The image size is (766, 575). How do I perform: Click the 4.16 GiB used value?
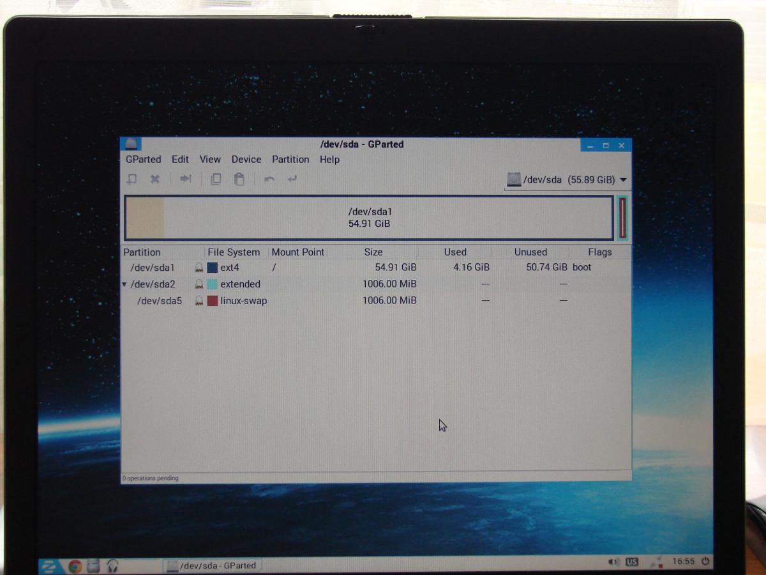pos(472,268)
